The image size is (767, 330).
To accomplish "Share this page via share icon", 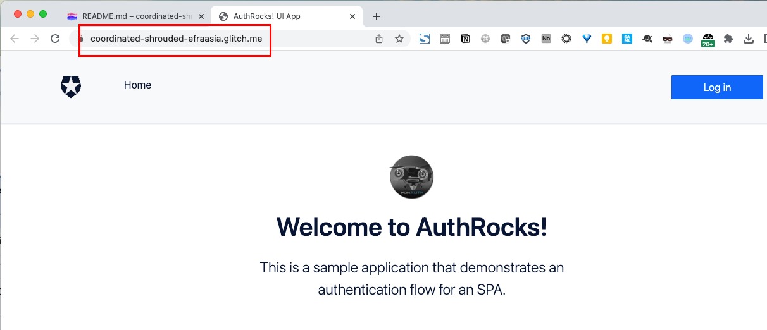I will (x=379, y=39).
